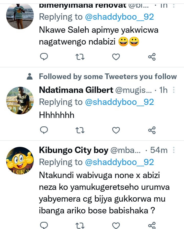Open more options for Kibungo City boy's tweet

coord(174,150)
